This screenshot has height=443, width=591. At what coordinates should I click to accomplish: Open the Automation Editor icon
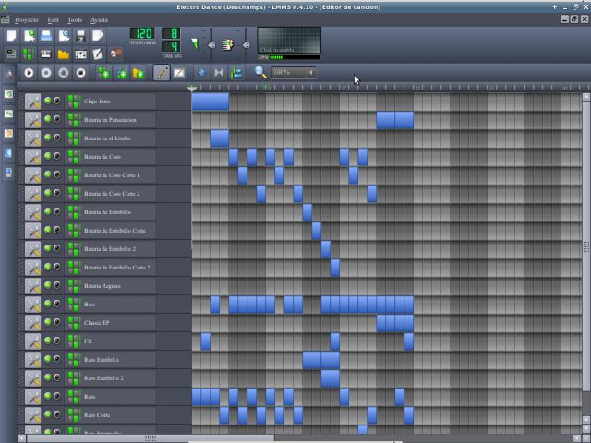(64, 54)
